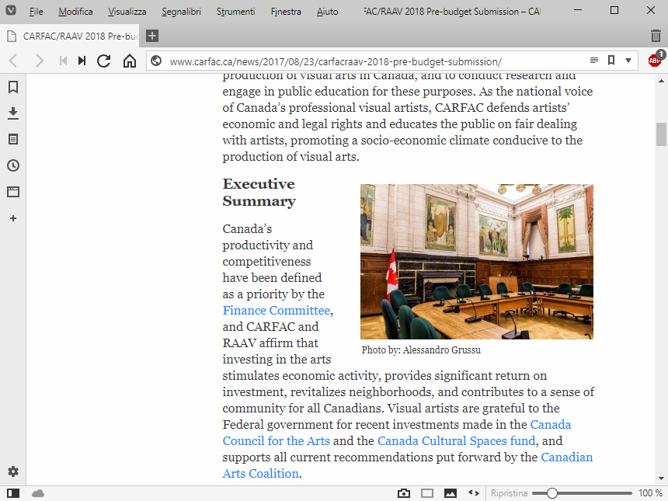The width and height of the screenshot is (668, 501).
Task: Open the Finestra menu
Action: (x=286, y=12)
